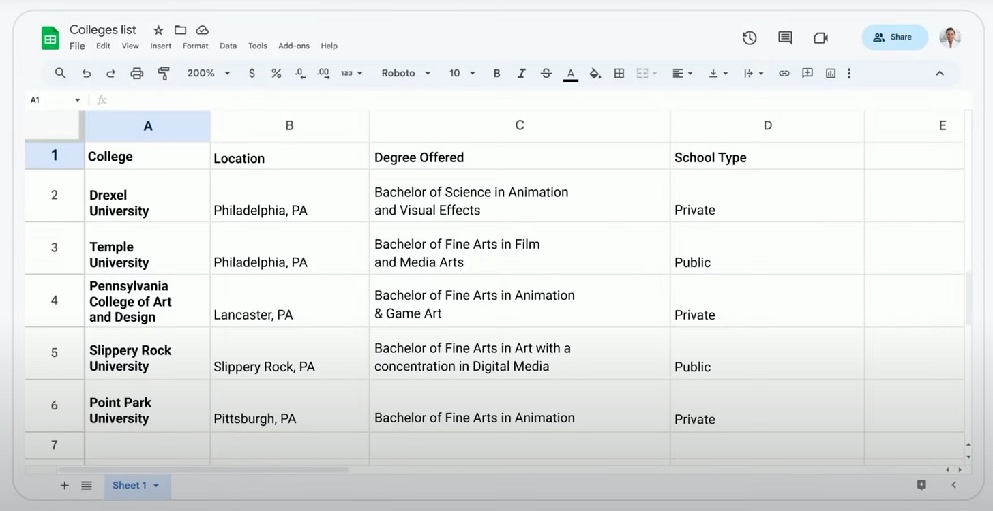The width and height of the screenshot is (993, 511).
Task: Open the borders tool
Action: click(x=619, y=73)
